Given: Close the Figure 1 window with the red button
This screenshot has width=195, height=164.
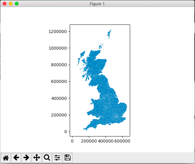Looking at the screenshot, I should [x=5, y=4].
